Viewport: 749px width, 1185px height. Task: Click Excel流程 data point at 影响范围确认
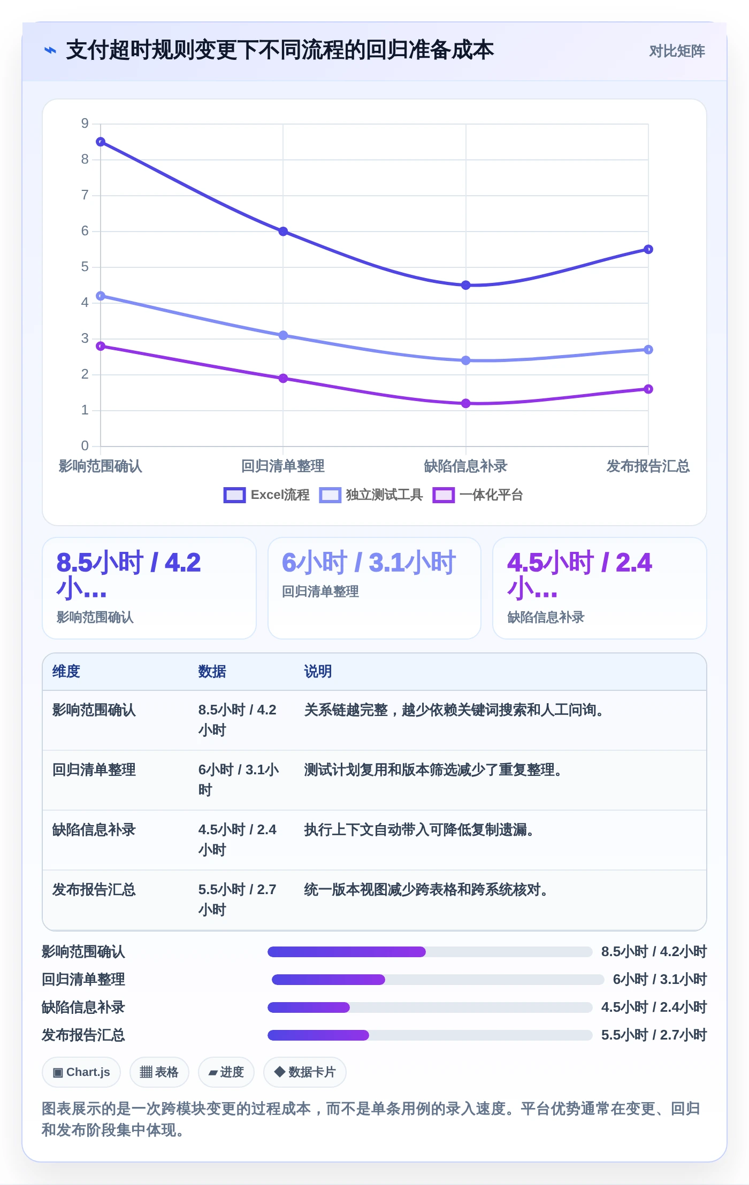[x=101, y=142]
